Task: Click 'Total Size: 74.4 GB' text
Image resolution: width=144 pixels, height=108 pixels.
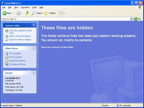Action: tap(13, 90)
